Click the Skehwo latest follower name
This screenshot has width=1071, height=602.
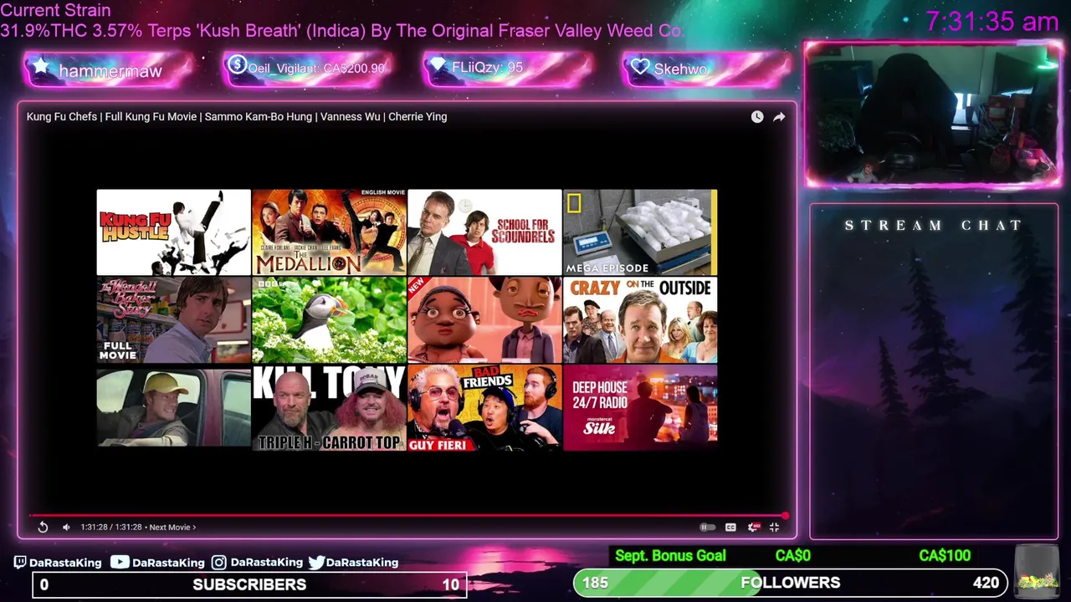(680, 69)
